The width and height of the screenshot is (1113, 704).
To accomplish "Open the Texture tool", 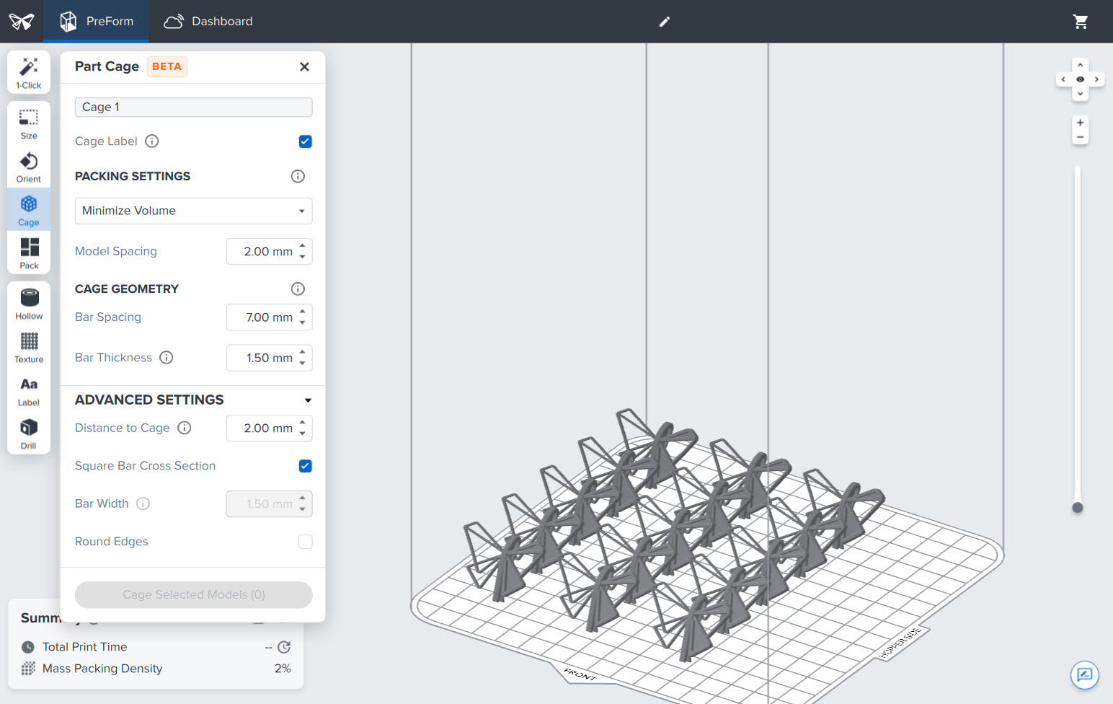I will tap(28, 346).
